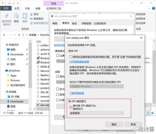Check 'use this setting to fix scaling' box
Viewport: 156px width, 134px height.
(71, 57)
